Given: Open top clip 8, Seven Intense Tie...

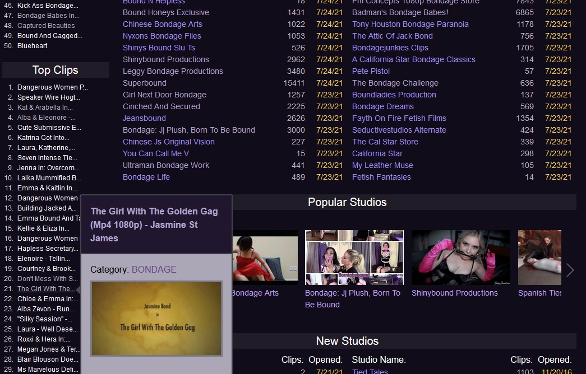Looking at the screenshot, I should 47,158.
